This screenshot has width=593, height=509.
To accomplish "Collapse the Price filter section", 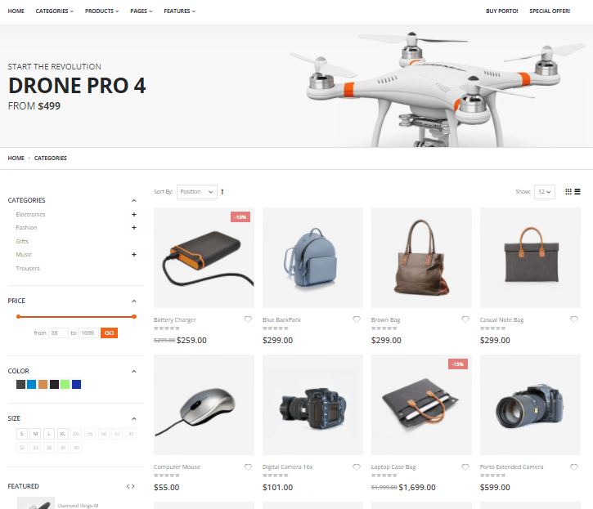I will coord(134,301).
